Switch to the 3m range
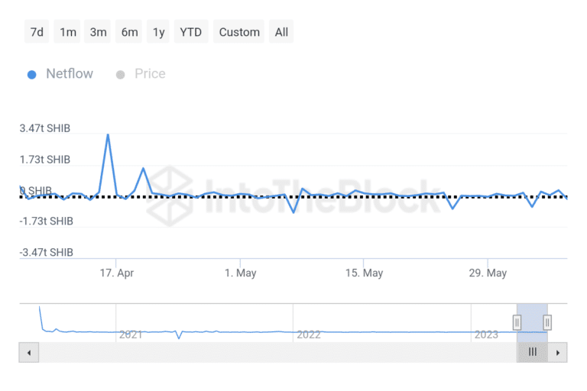 click(98, 32)
